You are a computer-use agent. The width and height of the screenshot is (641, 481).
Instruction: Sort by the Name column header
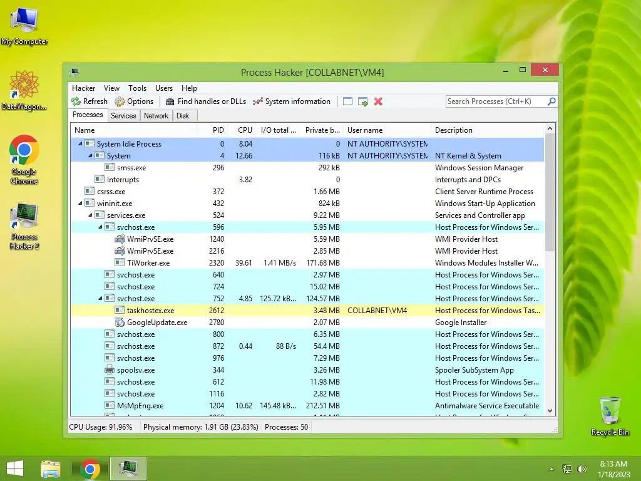(x=133, y=130)
